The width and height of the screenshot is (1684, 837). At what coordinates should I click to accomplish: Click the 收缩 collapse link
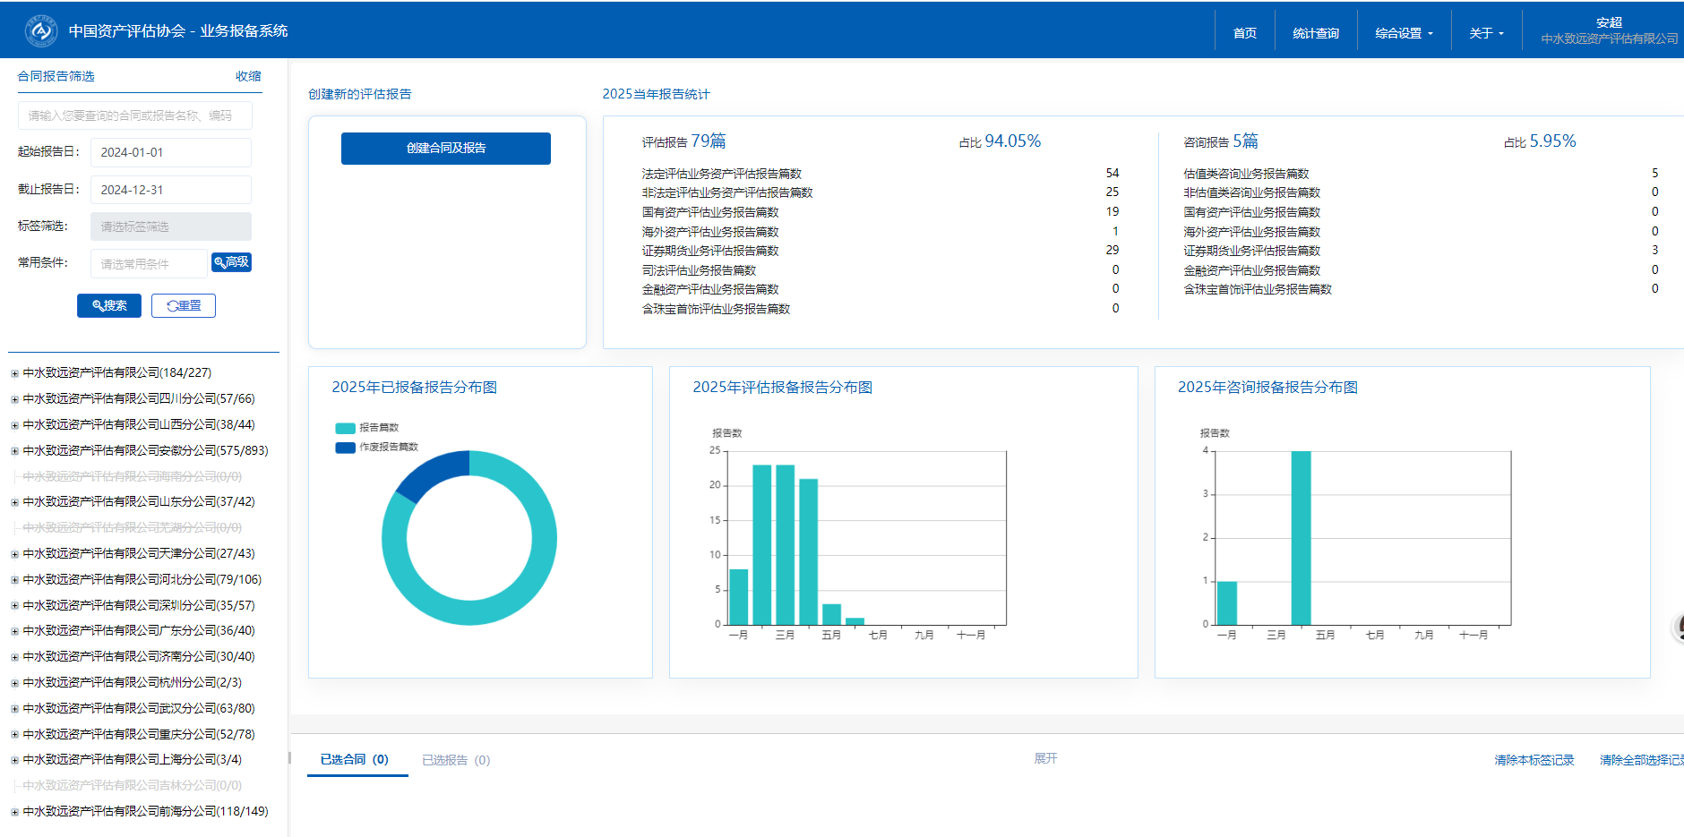(248, 77)
